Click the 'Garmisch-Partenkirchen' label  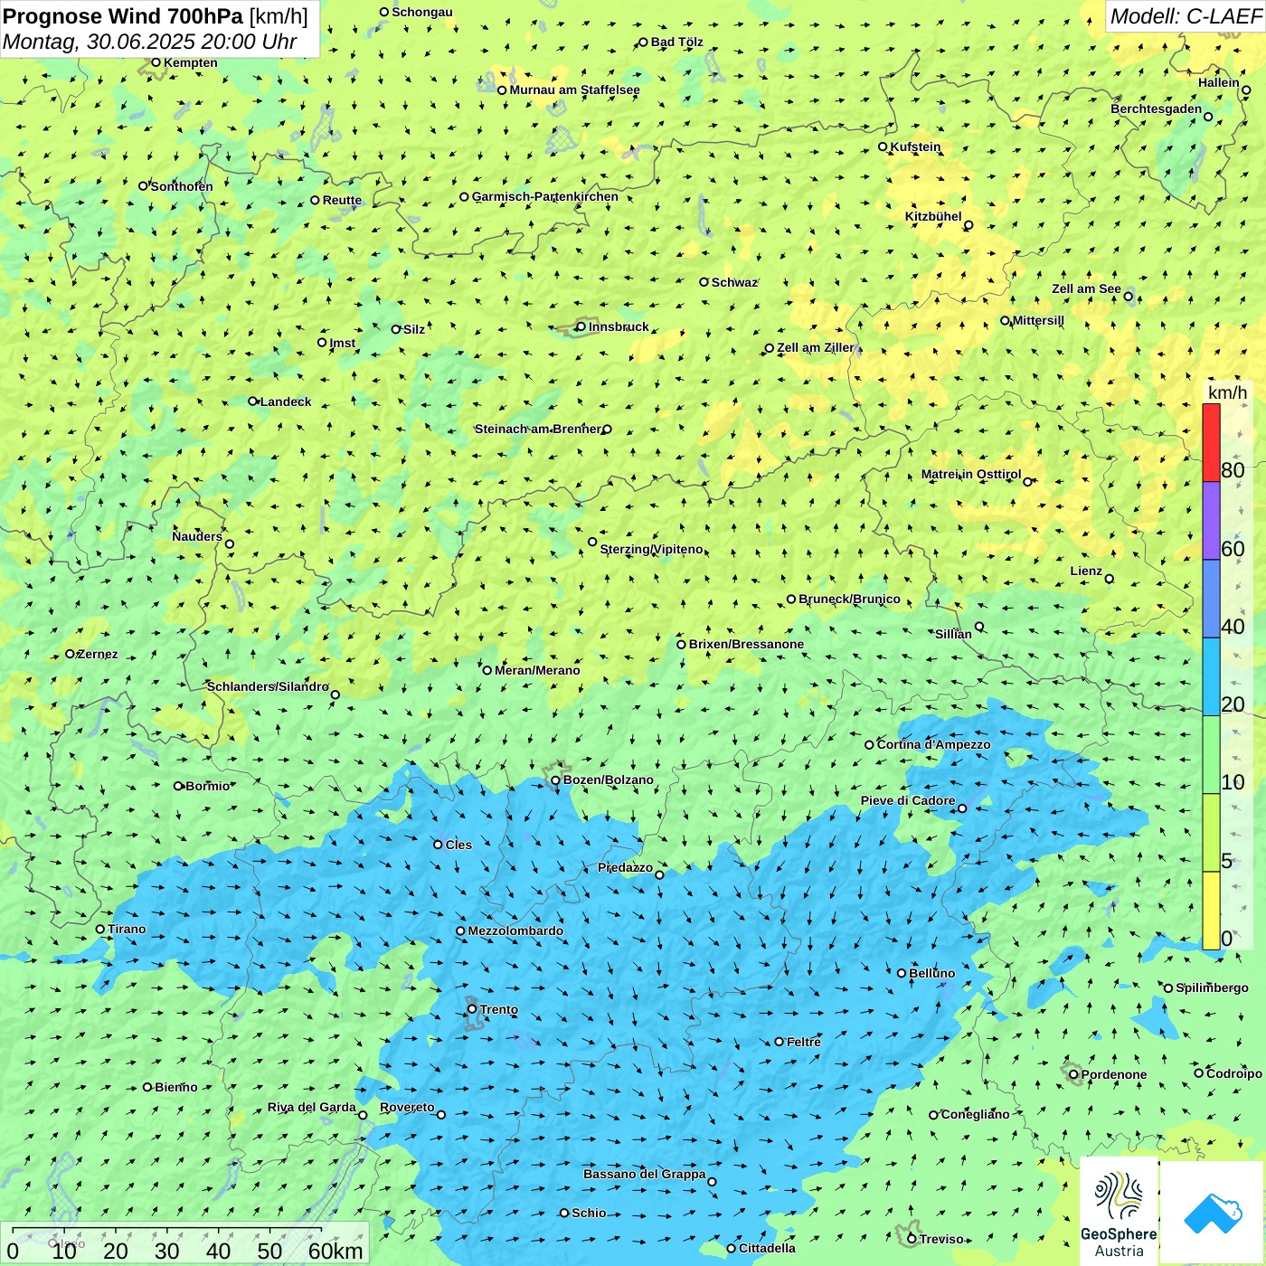click(x=545, y=196)
